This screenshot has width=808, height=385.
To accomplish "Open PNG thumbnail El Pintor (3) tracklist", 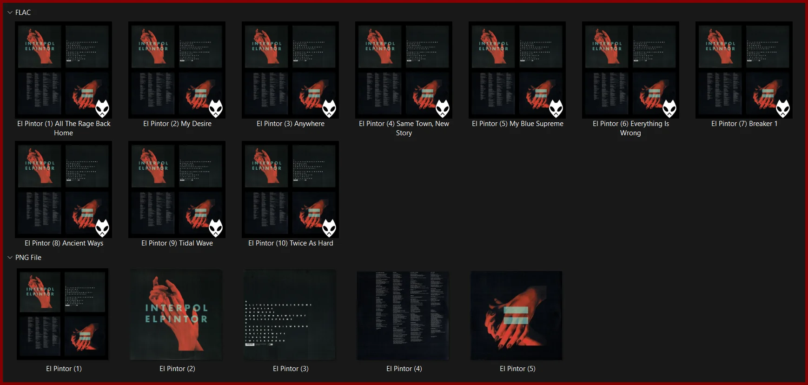I will pyautogui.click(x=290, y=314).
